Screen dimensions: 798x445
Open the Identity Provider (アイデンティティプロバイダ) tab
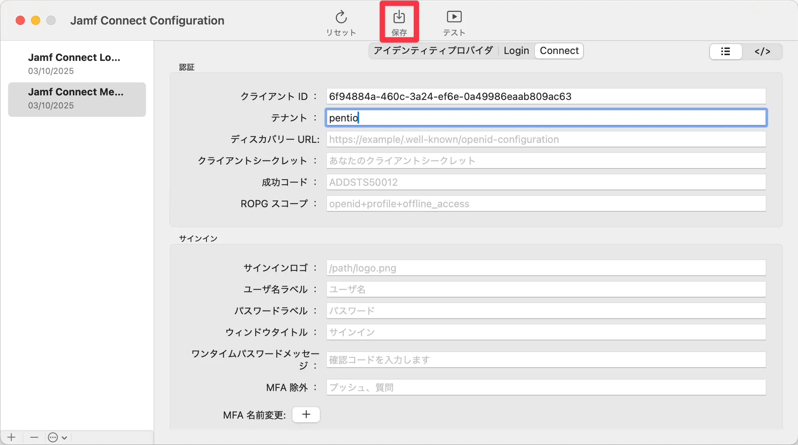click(433, 51)
